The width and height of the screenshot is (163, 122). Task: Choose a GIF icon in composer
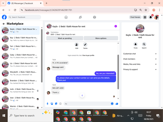pos(60,104)
